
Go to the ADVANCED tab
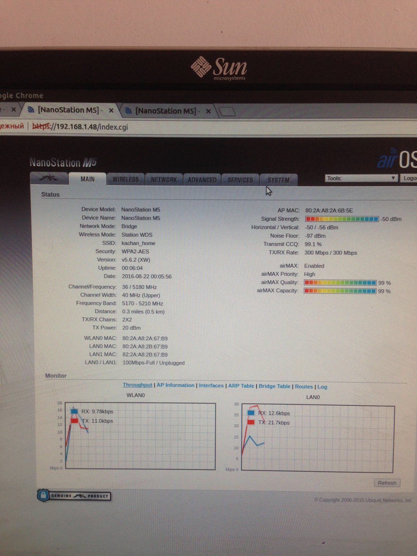click(202, 180)
